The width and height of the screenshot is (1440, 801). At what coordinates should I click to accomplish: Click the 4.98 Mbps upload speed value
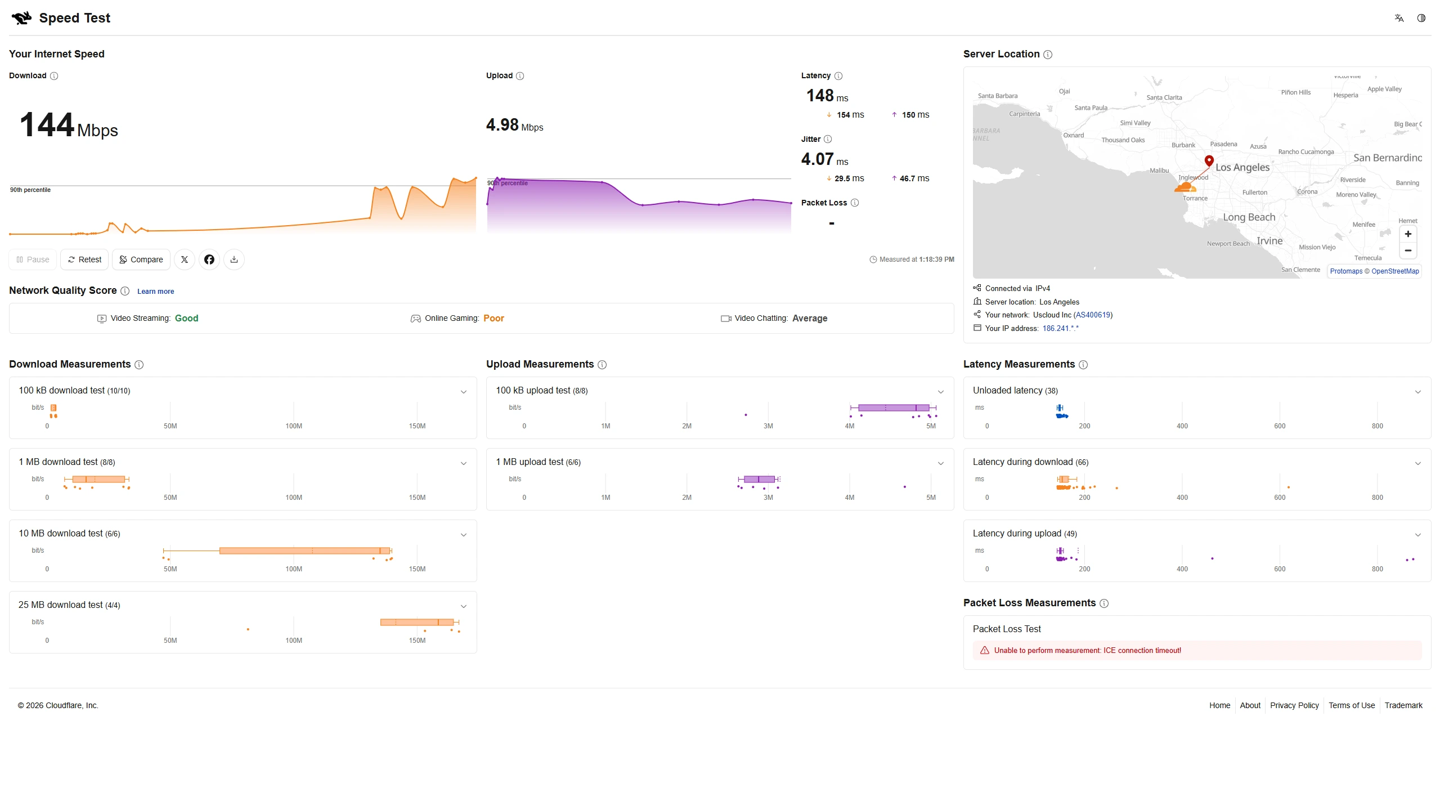pyautogui.click(x=515, y=125)
